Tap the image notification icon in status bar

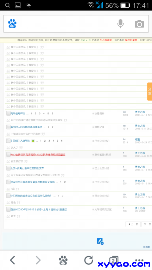(18, 5)
